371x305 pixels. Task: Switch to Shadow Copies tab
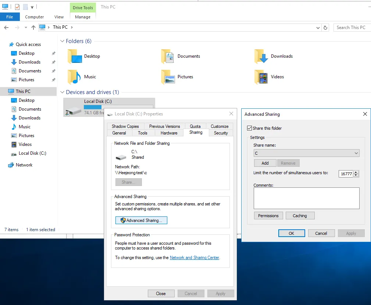click(x=125, y=126)
